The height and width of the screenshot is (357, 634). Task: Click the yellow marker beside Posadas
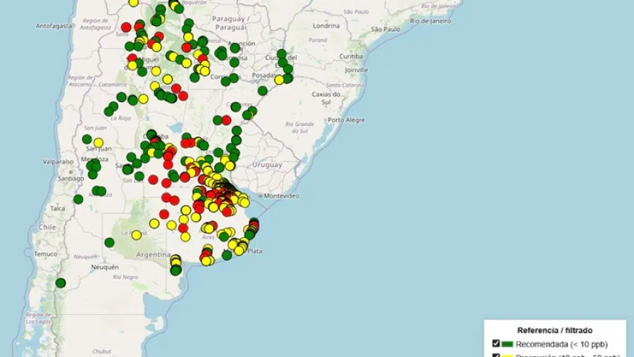coord(279,80)
